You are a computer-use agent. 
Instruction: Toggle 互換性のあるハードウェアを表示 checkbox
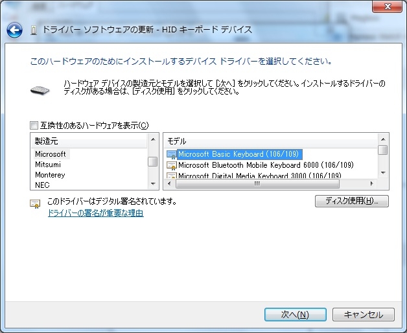pyautogui.click(x=34, y=126)
